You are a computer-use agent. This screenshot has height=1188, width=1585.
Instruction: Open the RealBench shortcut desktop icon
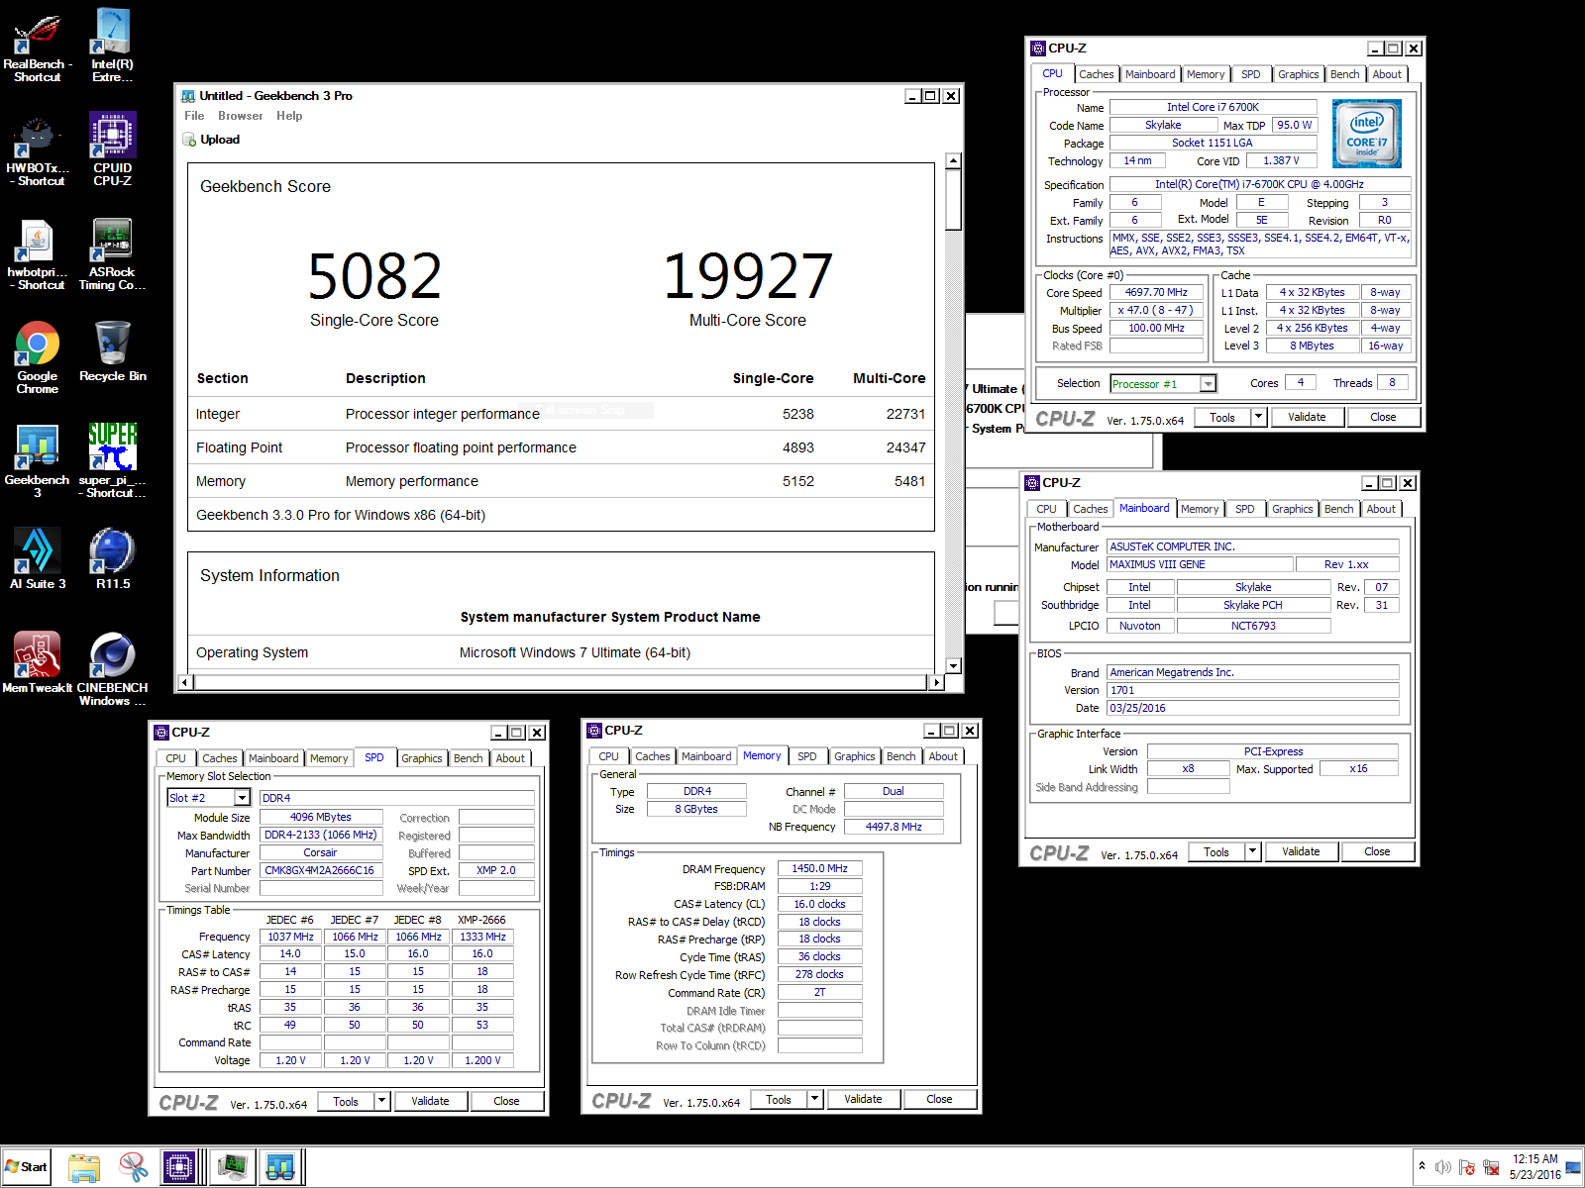(x=38, y=47)
